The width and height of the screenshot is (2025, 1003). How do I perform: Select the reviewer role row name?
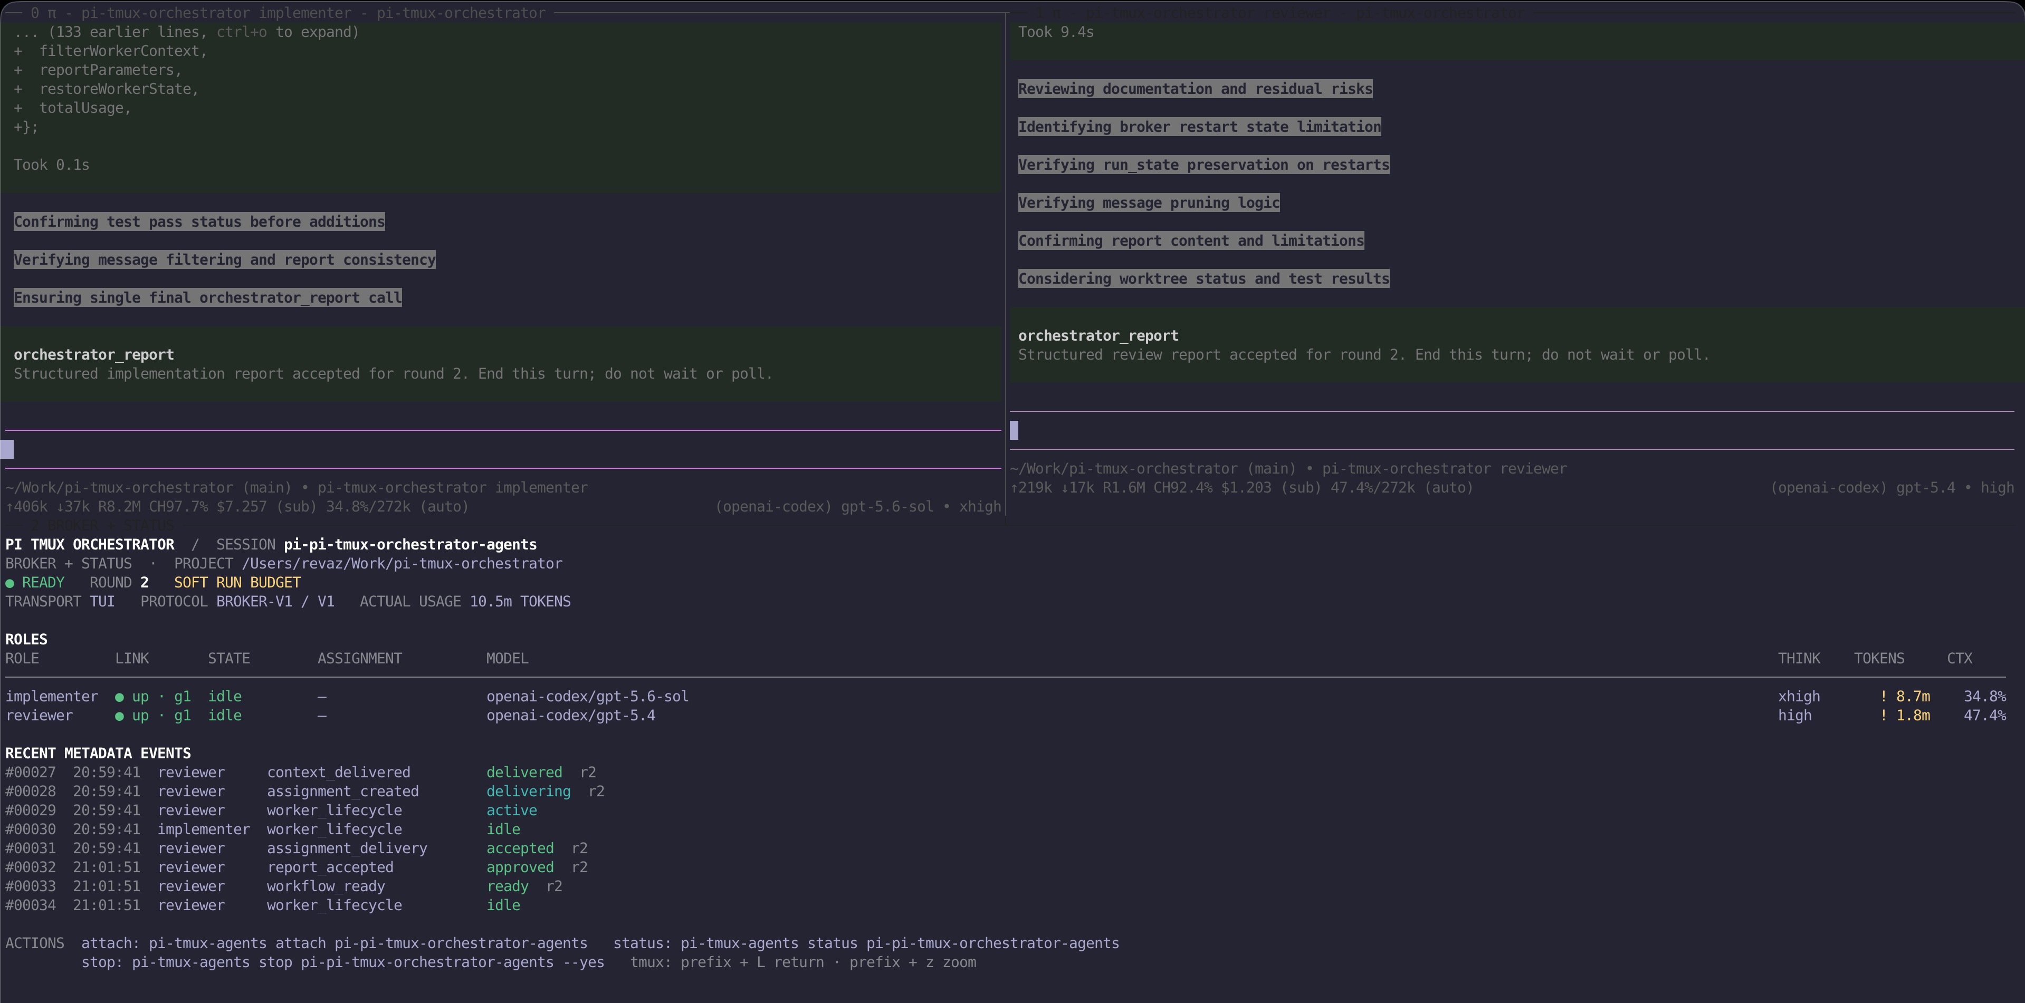(39, 716)
